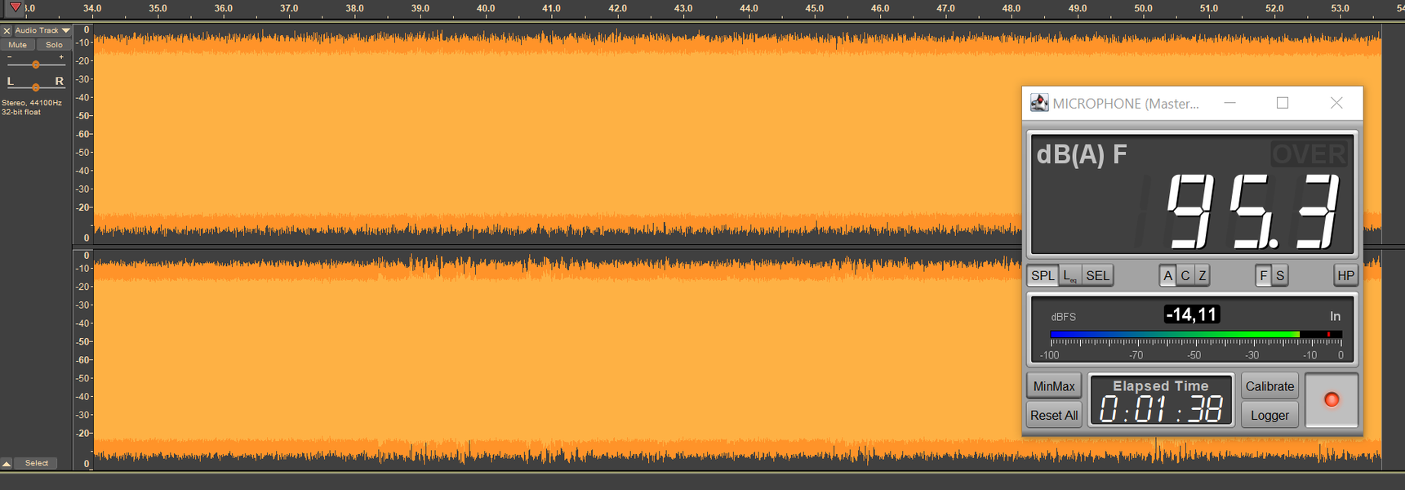This screenshot has width=1405, height=490.
Task: Click the Reset All button
Action: pos(1054,415)
